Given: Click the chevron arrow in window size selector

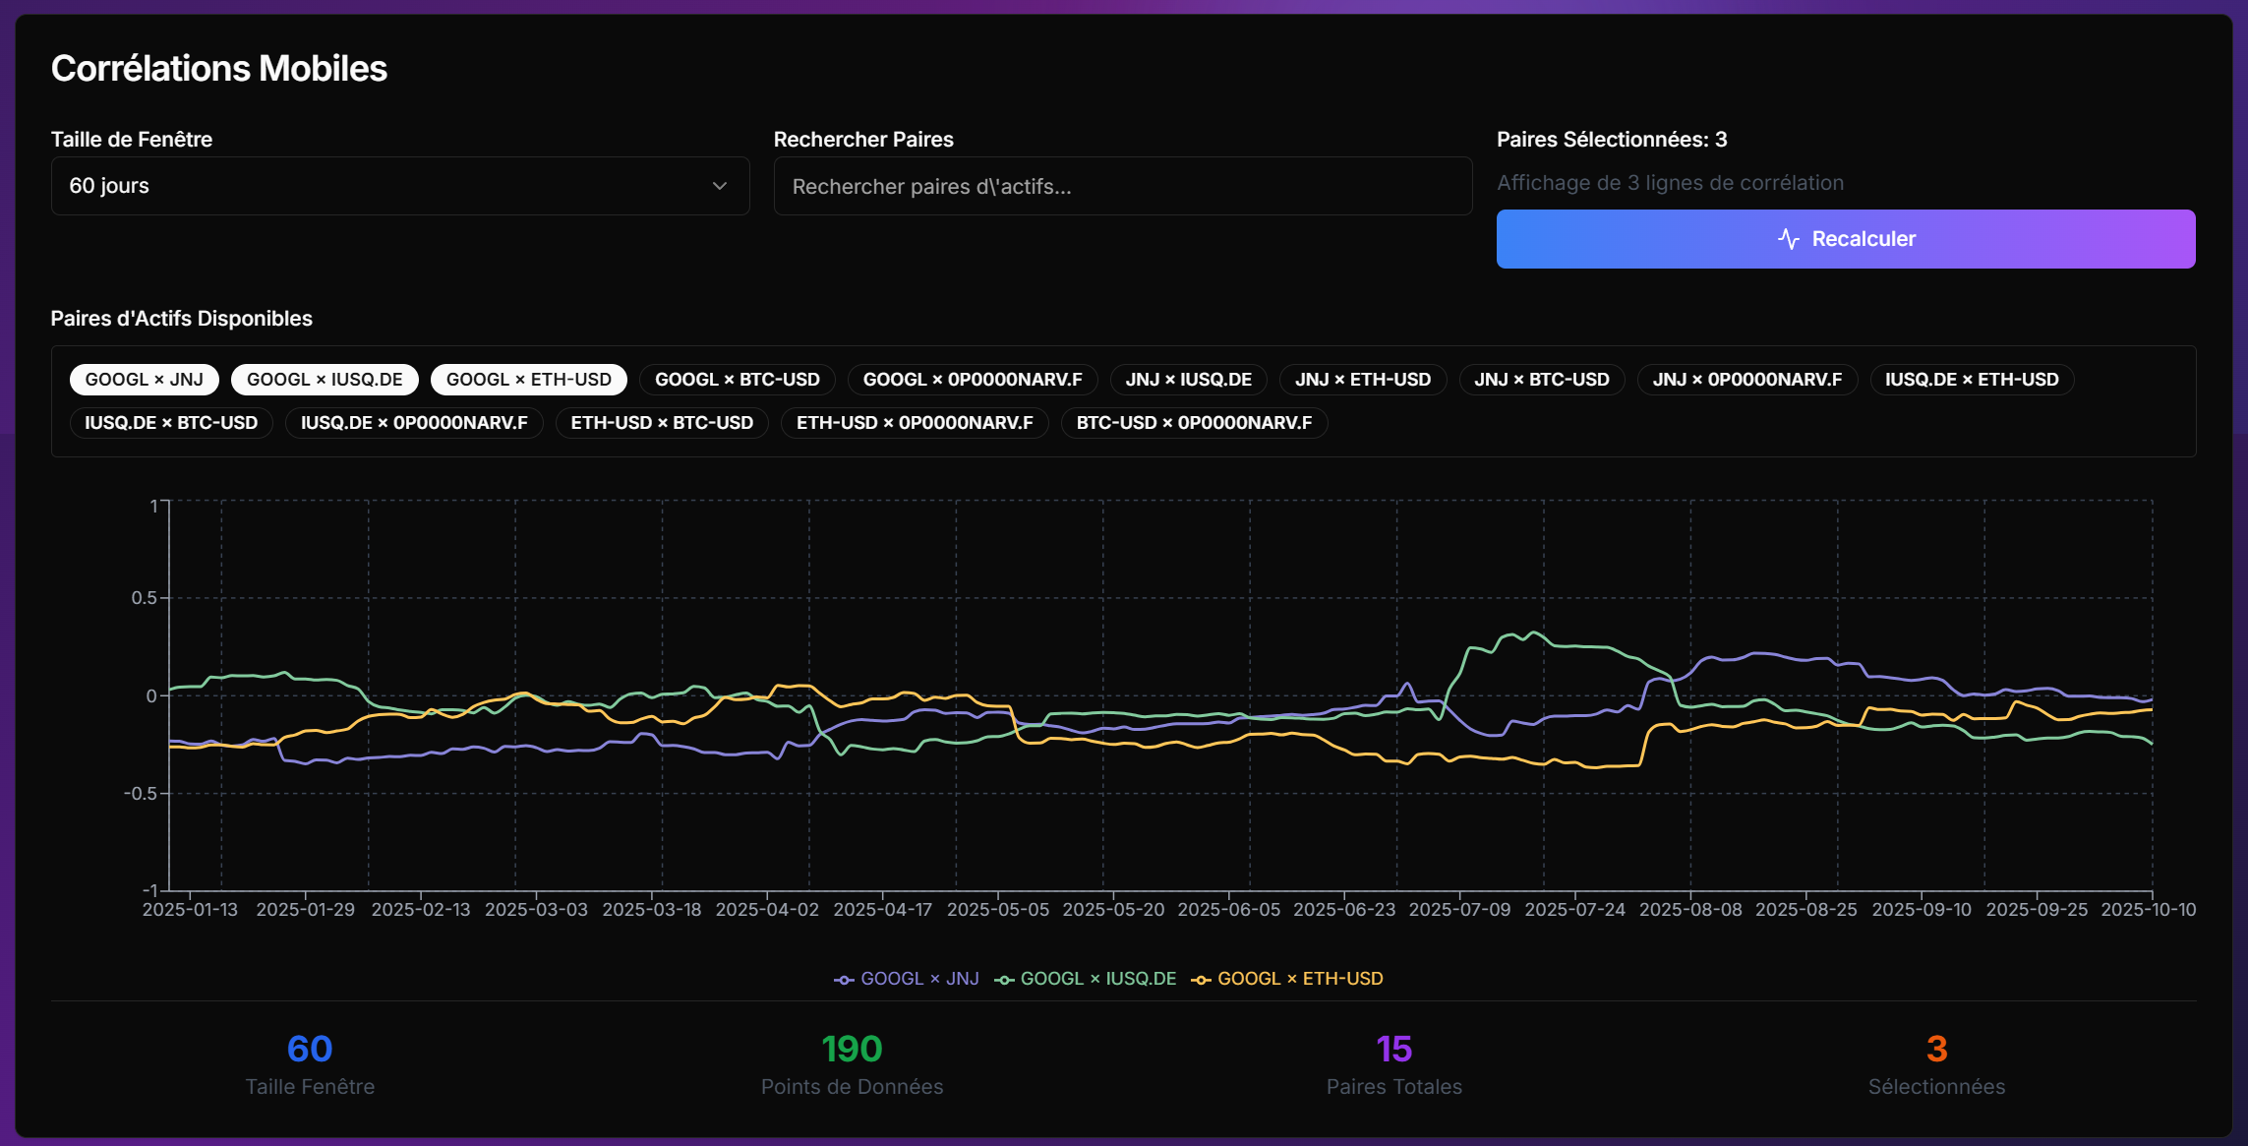Looking at the screenshot, I should (720, 186).
